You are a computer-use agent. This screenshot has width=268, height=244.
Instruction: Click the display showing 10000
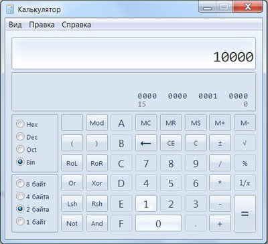[x=133, y=53]
